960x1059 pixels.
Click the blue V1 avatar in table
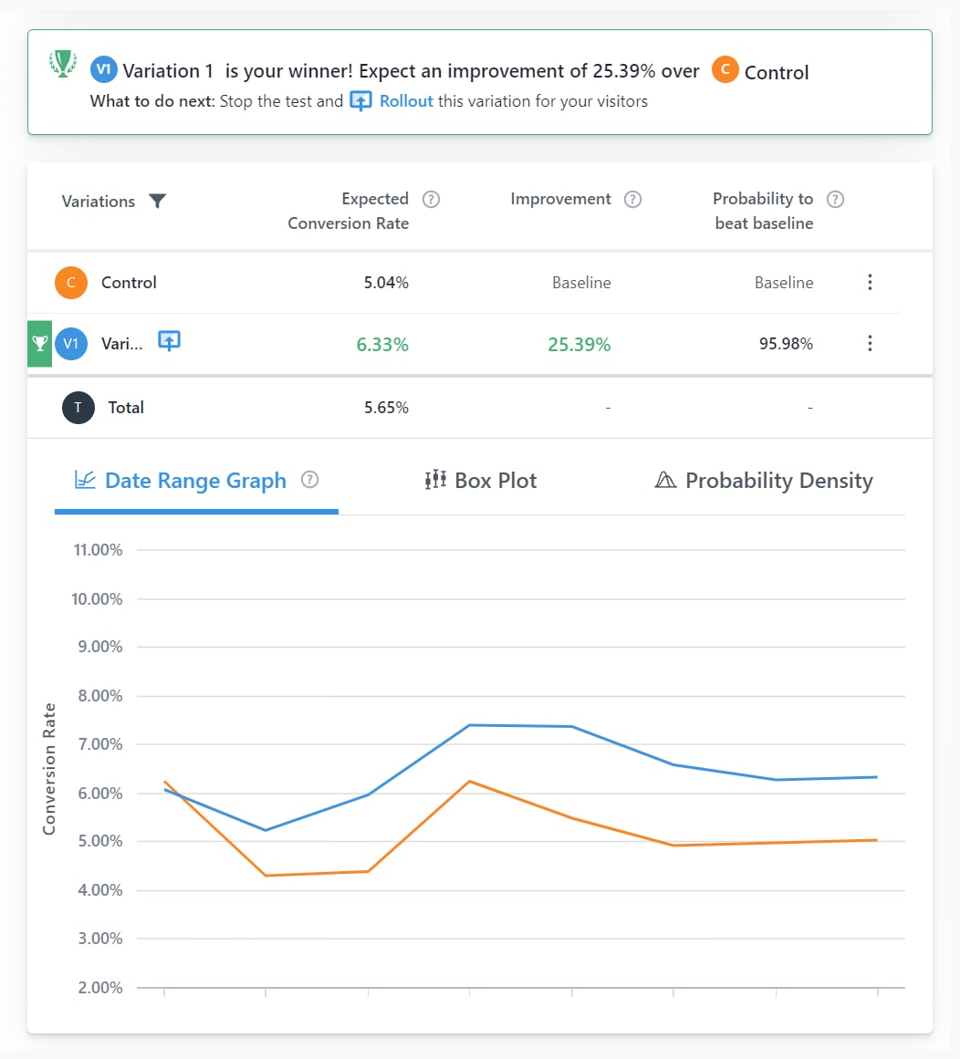(71, 344)
